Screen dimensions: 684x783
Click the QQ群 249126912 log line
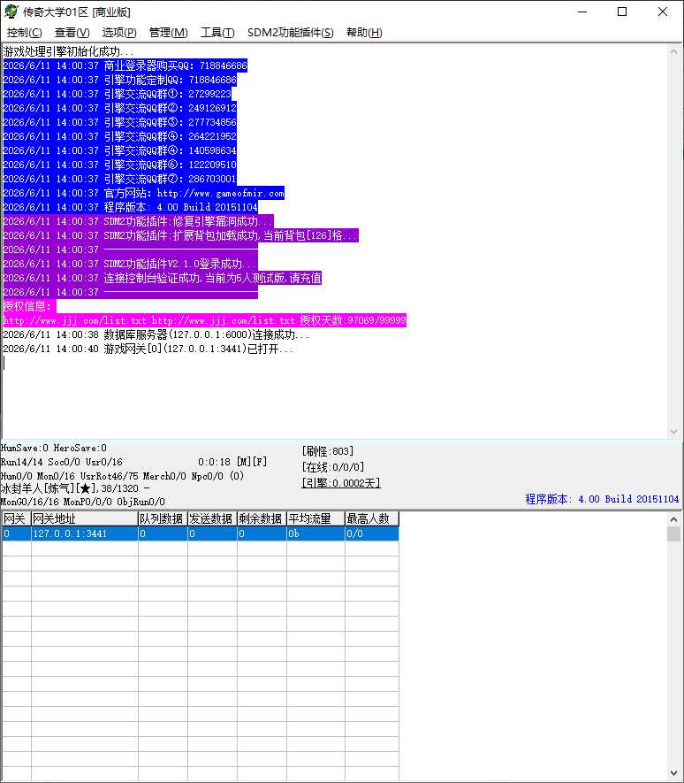(119, 108)
